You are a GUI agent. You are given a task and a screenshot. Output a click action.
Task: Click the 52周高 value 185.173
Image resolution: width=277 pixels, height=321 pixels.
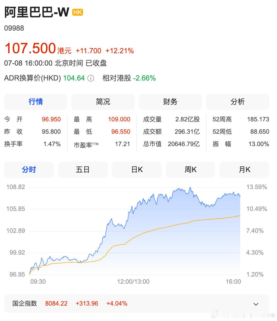[258, 119]
